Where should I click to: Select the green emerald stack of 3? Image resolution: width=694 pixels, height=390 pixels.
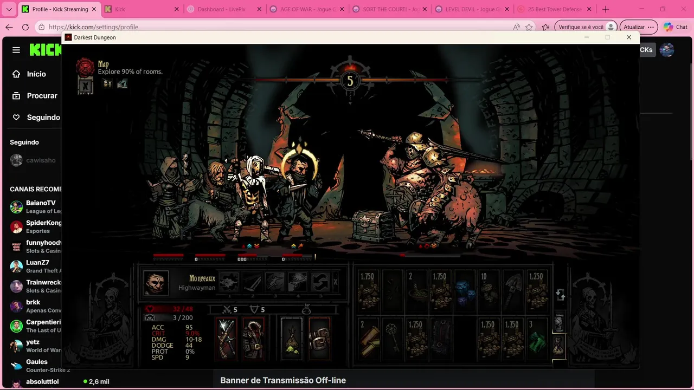point(536,338)
